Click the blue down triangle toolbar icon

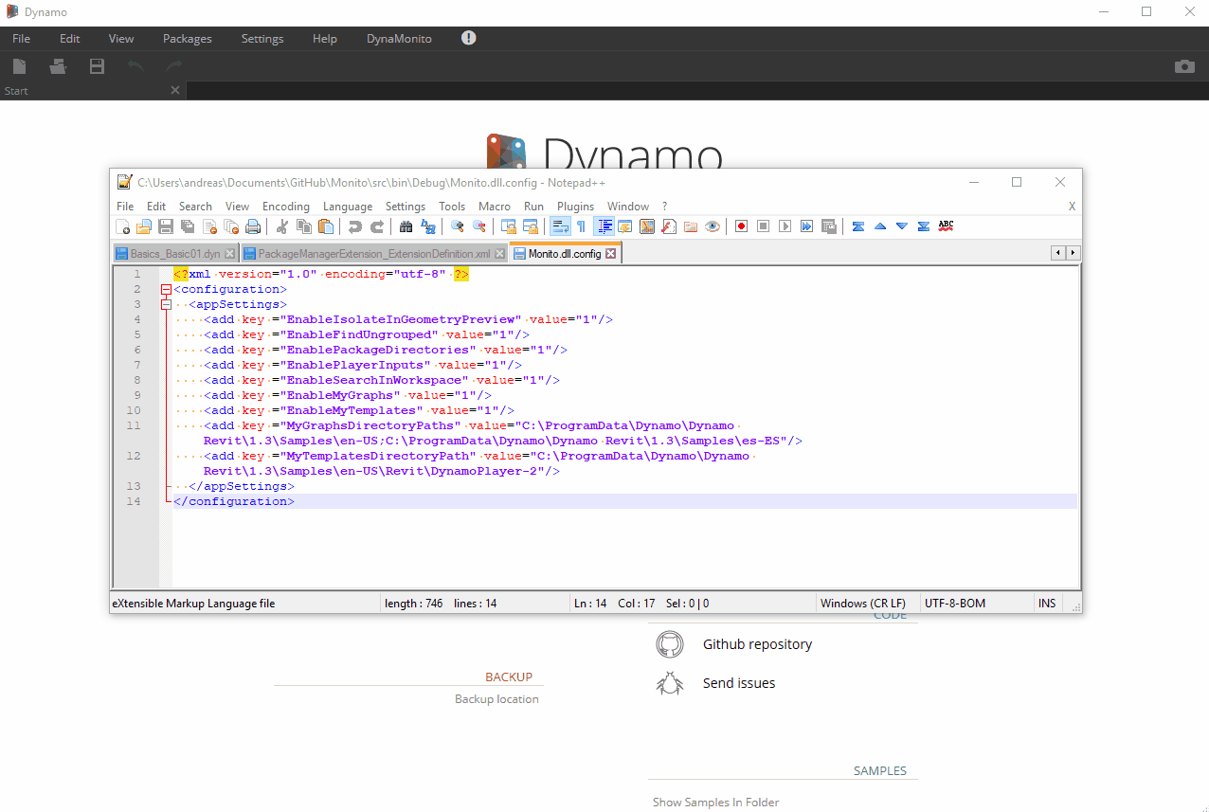pyautogui.click(x=902, y=226)
